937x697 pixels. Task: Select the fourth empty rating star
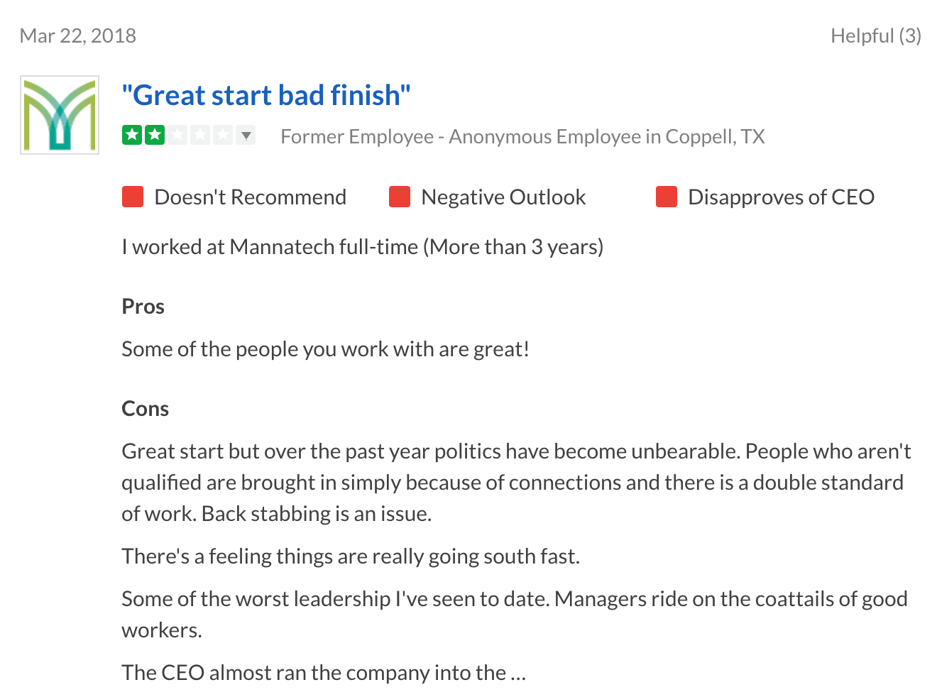pos(200,134)
